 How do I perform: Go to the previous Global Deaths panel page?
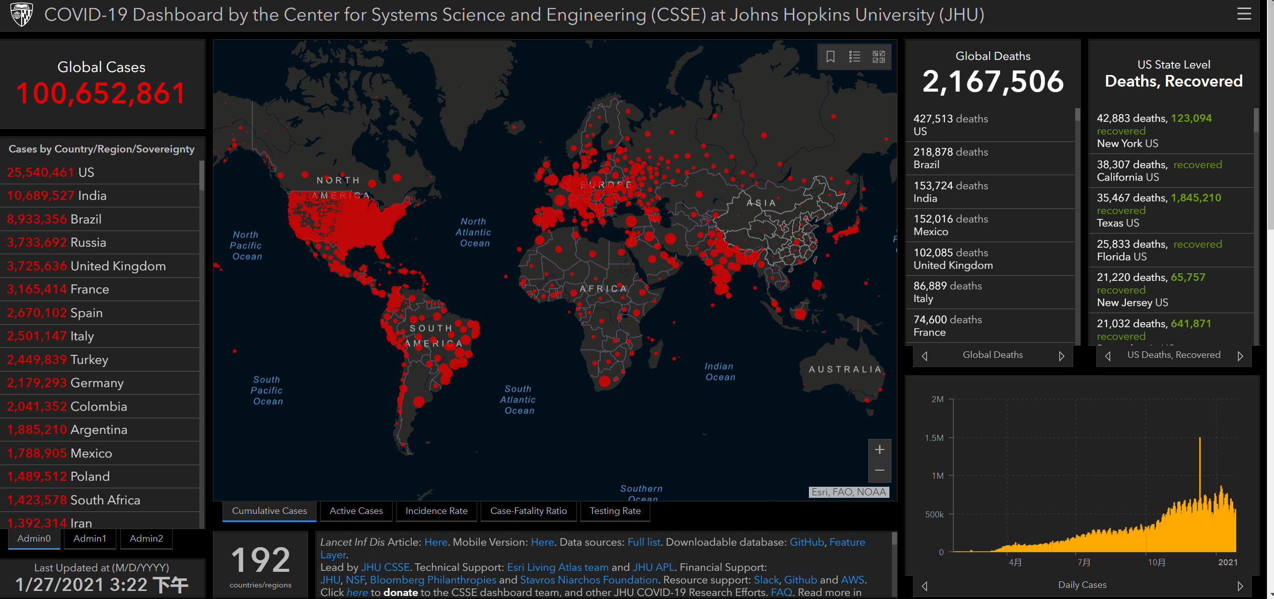coord(924,356)
